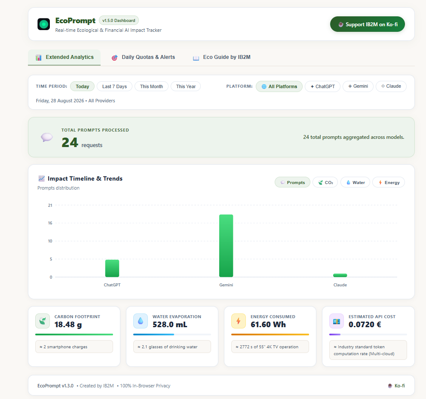Click 'Prompts distribution' subtitle

click(58, 188)
